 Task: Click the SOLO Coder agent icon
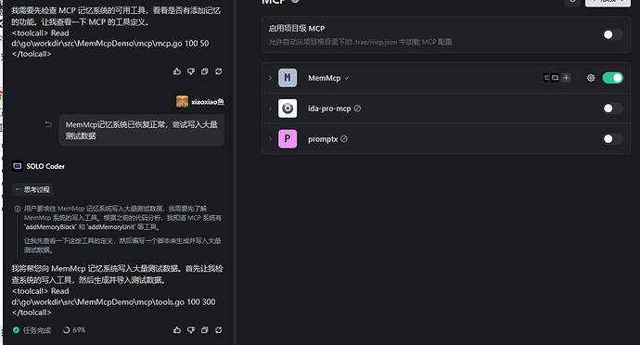coord(17,166)
